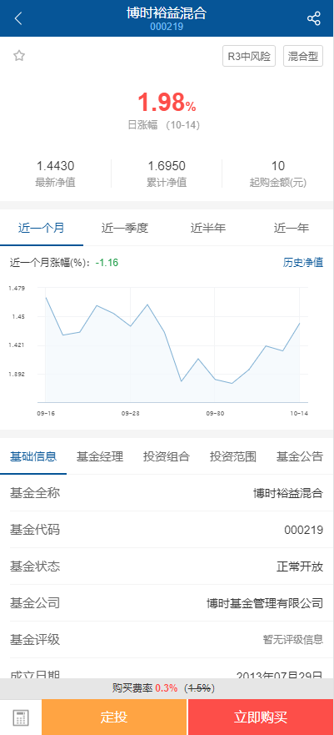The height and width of the screenshot is (735, 334).
Task: View the 投资组合 tab
Action: [x=167, y=456]
